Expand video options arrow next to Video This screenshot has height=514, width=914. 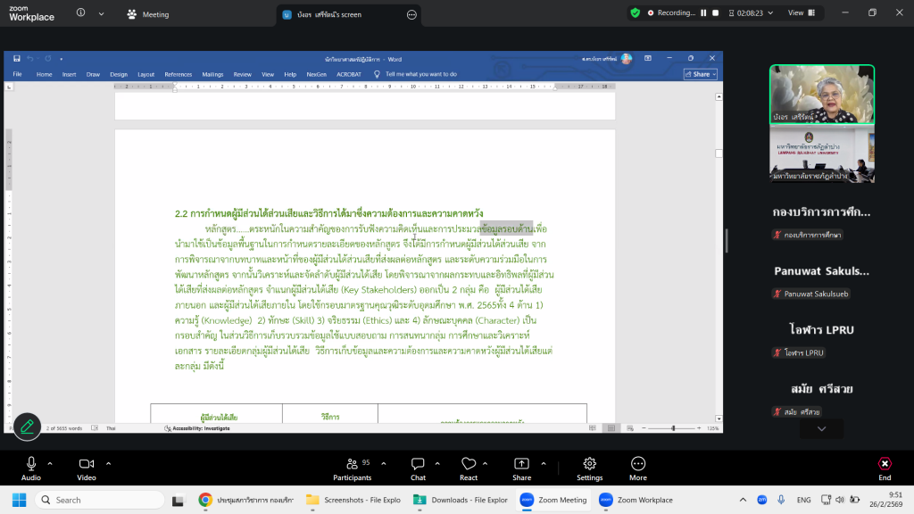[x=109, y=463]
